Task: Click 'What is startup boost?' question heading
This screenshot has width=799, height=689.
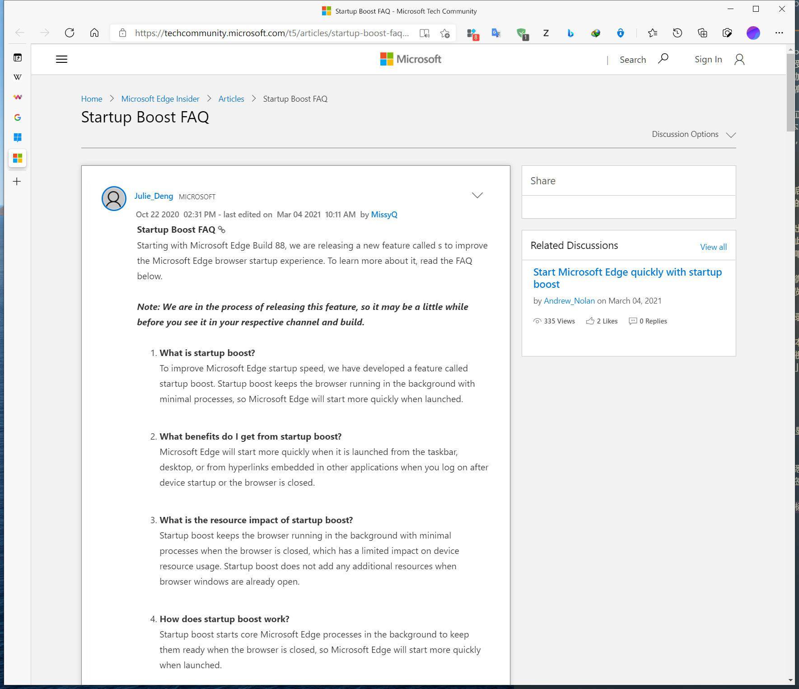Action: click(207, 353)
